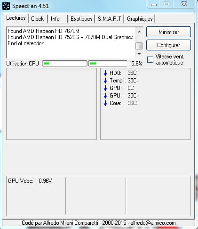Click the Minimiser button
The width and height of the screenshot is (198, 229).
point(168,32)
